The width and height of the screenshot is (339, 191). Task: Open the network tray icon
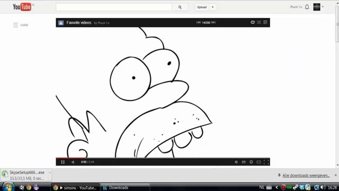tap(316, 187)
